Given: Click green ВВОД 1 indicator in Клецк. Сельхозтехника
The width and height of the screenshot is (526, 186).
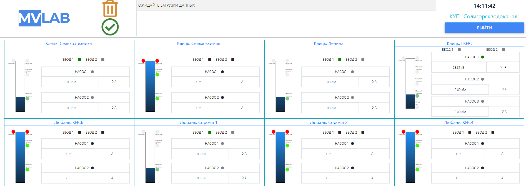Looking at the screenshot, I should point(80,60).
